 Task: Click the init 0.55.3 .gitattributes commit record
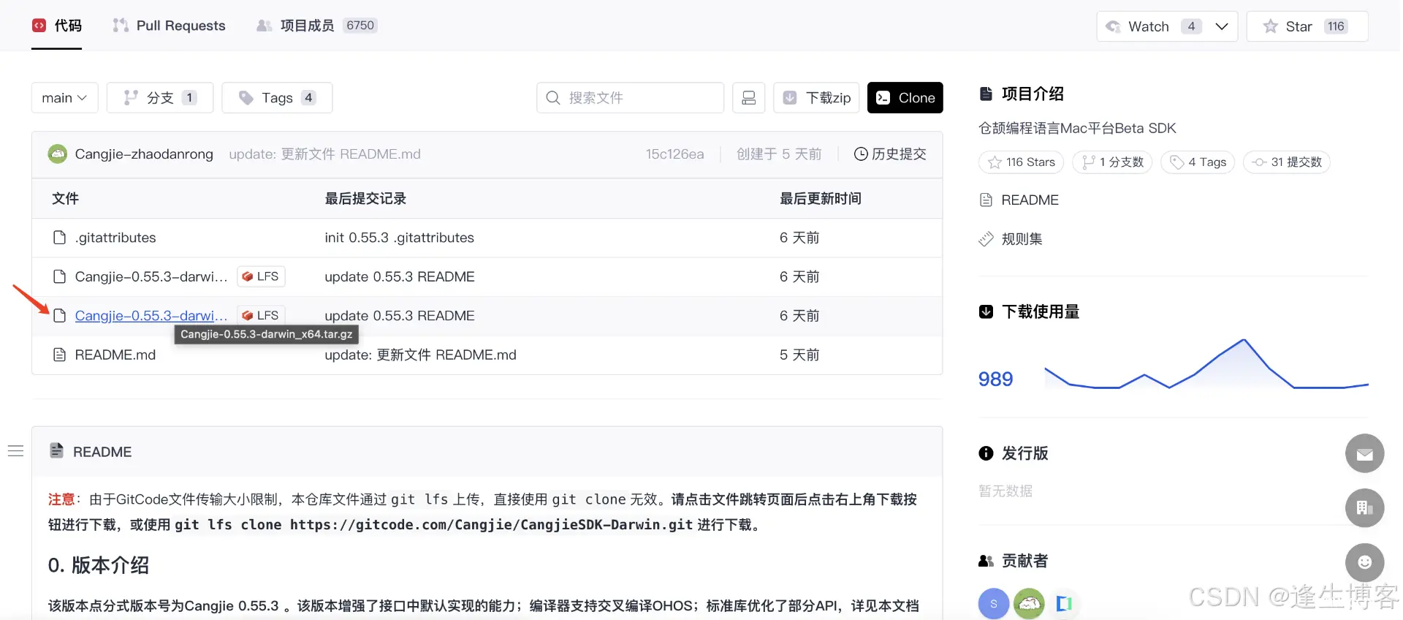[x=399, y=238]
